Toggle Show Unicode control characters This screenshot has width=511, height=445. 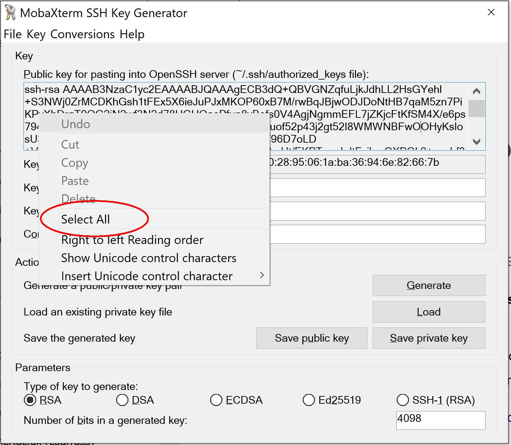click(154, 258)
